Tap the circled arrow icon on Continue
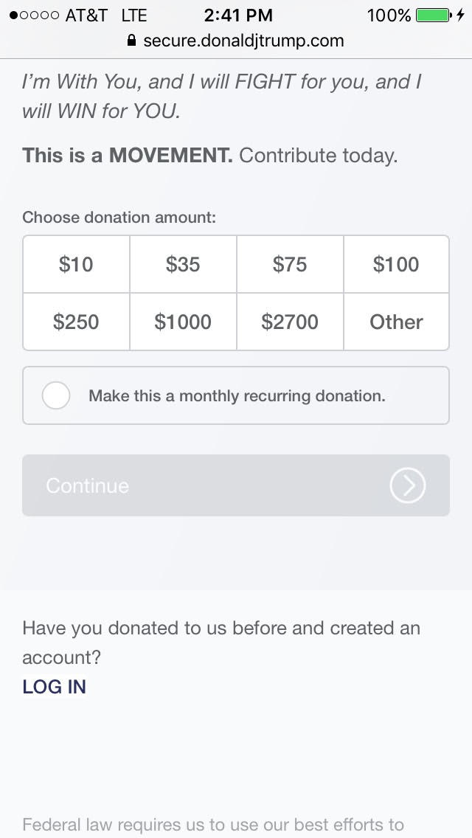 tap(408, 485)
